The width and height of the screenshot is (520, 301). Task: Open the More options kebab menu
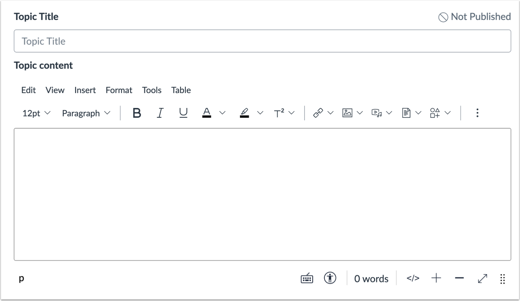click(x=477, y=113)
